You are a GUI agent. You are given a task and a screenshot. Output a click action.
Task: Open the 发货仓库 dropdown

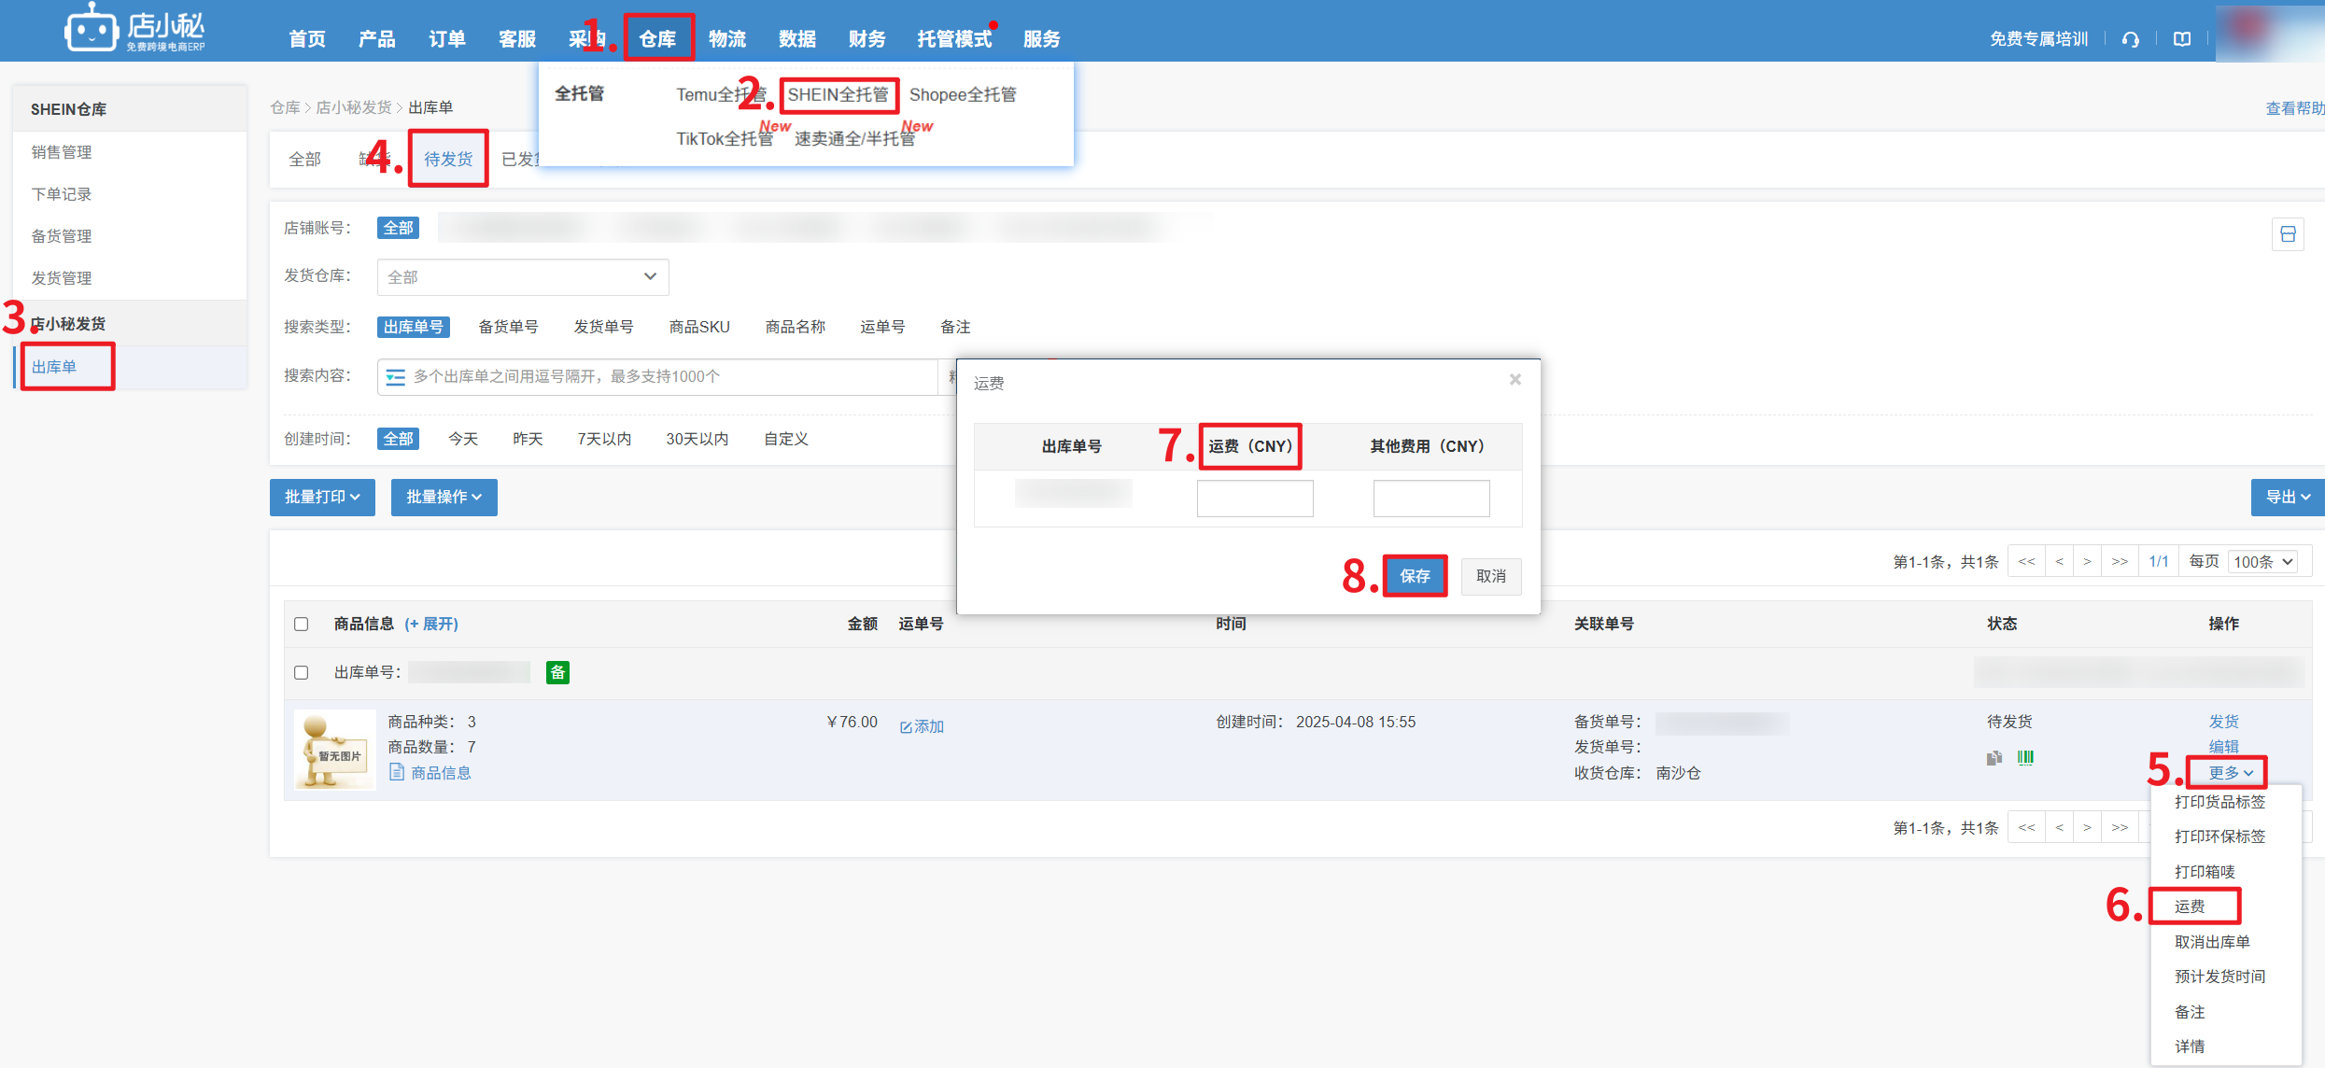coord(522,277)
